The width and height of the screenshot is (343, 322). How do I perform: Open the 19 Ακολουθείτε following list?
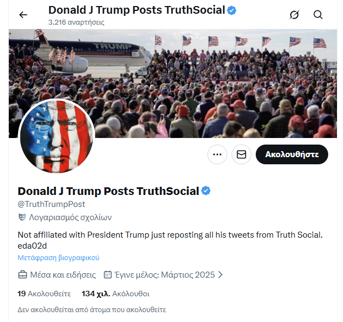[41, 293]
